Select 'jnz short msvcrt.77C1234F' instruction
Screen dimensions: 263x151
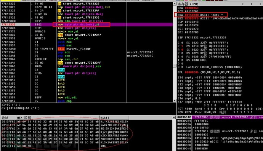pos(80,63)
